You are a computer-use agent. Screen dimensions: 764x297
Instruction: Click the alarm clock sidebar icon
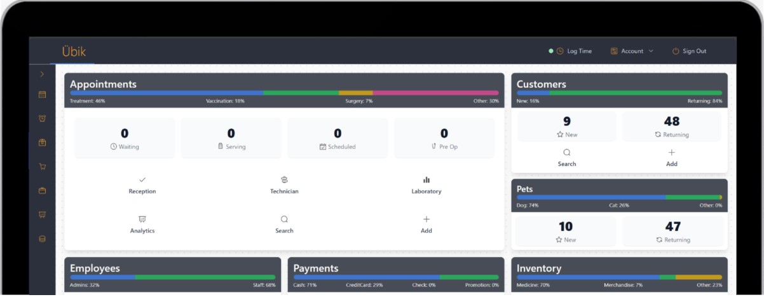(42, 118)
